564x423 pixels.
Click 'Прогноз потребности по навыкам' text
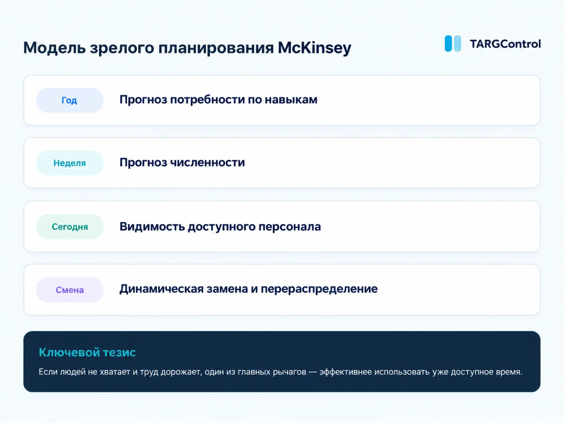tap(218, 100)
